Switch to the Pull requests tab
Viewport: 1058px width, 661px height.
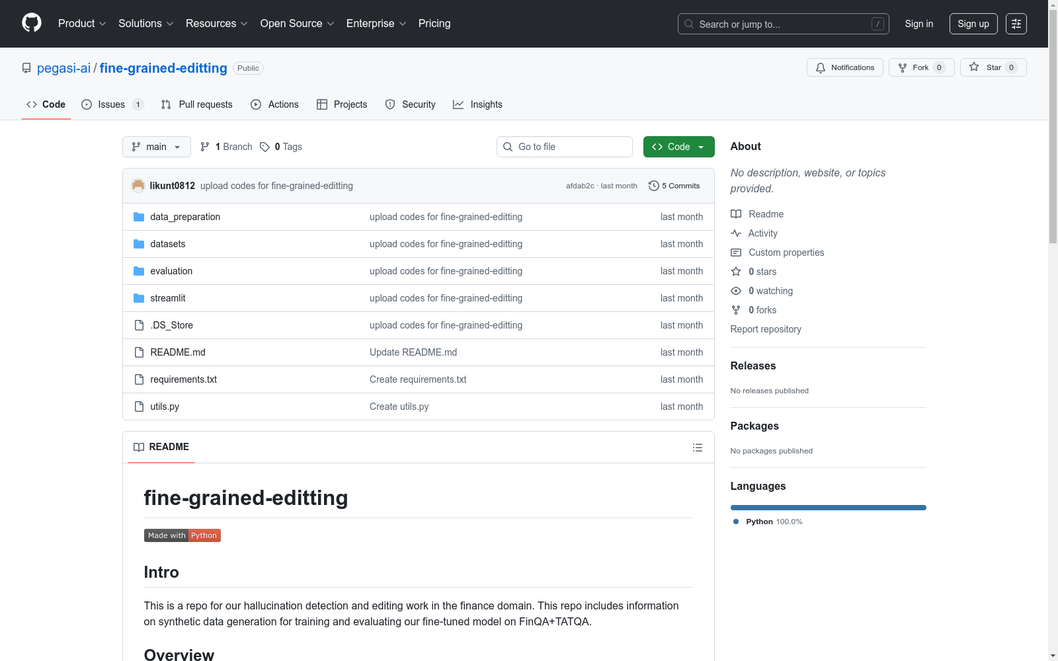197,104
